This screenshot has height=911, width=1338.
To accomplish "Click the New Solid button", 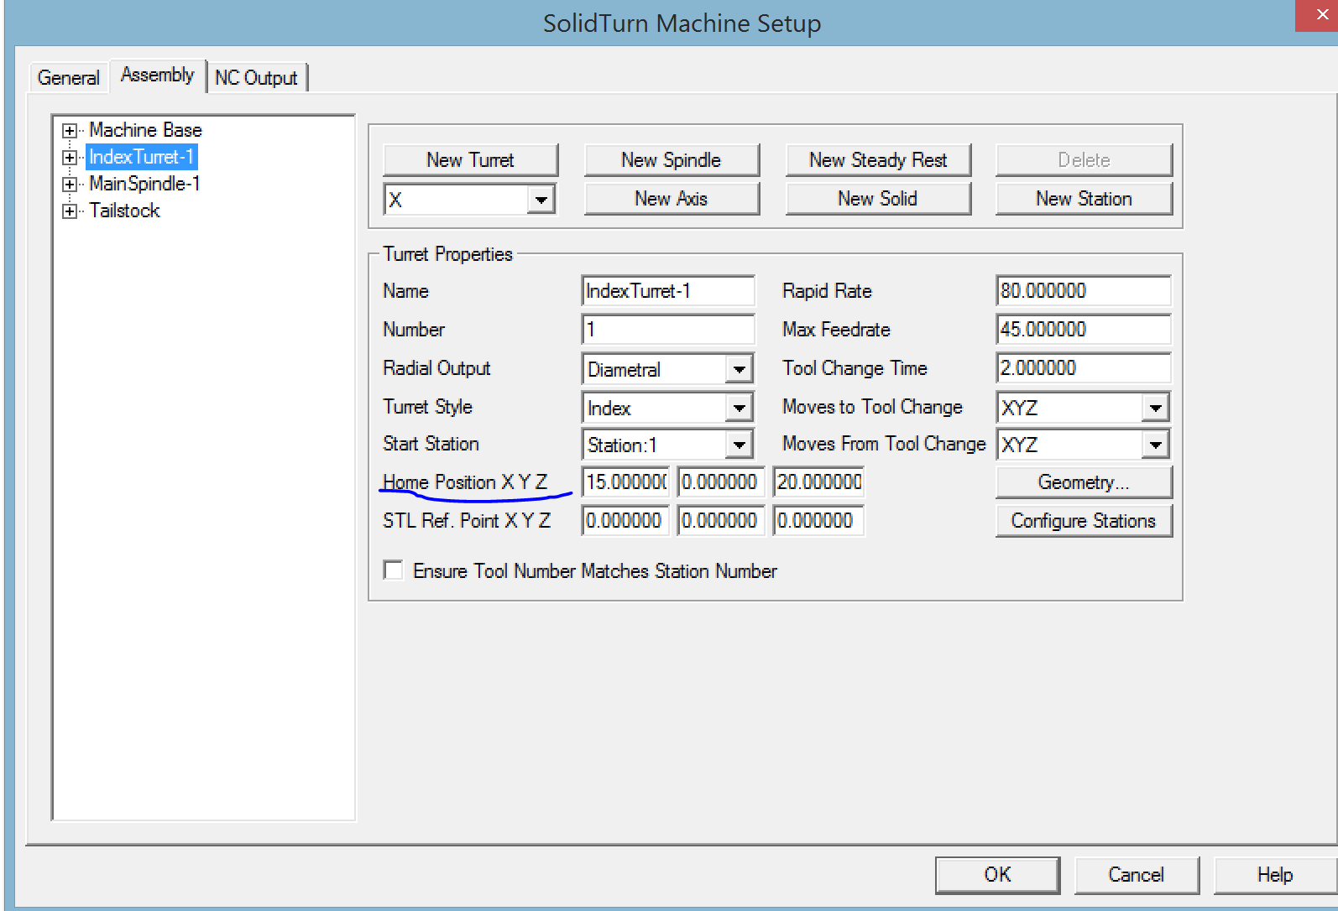I will [x=878, y=199].
